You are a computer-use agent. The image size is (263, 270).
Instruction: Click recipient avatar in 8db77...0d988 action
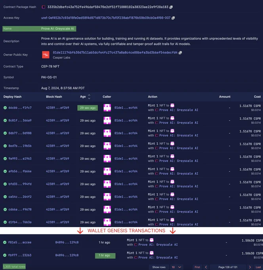click(x=172, y=131)
